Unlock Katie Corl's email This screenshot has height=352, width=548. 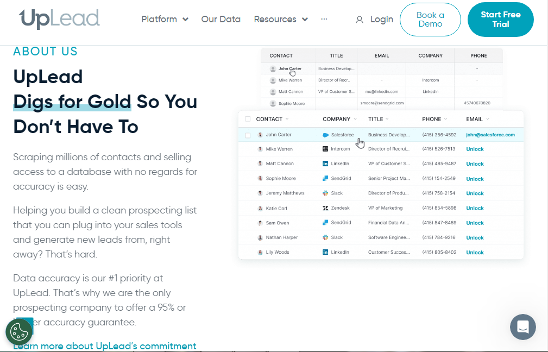475,208
